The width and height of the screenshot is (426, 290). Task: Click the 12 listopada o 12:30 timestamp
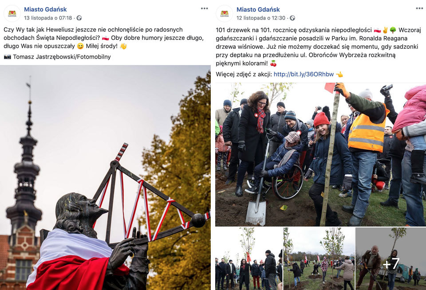pos(261,18)
